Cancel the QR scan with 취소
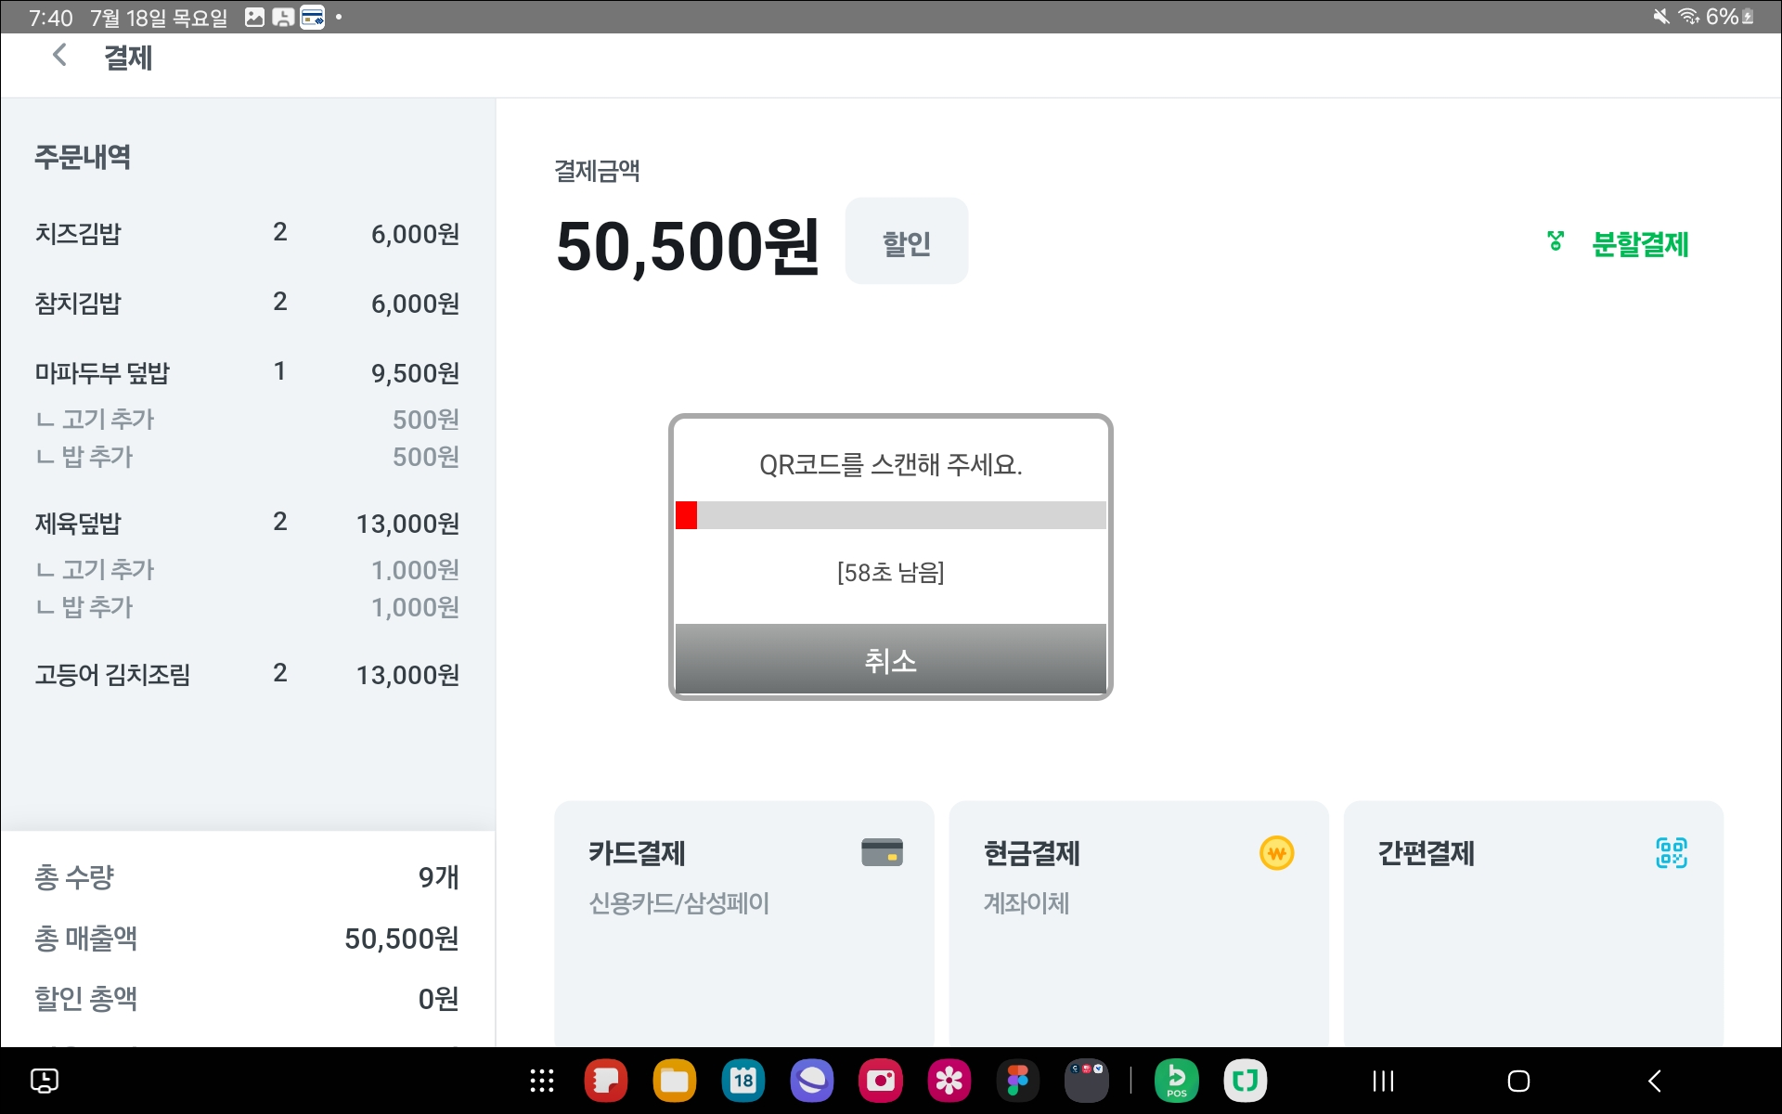Image resolution: width=1782 pixels, height=1114 pixels. 890,659
